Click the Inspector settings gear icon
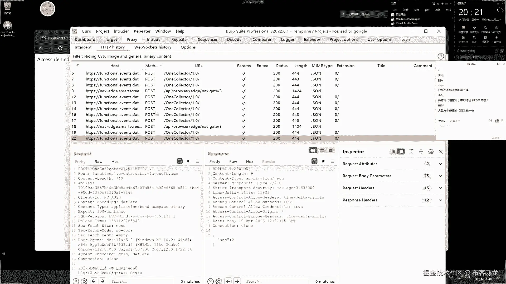The width and height of the screenshot is (506, 284). pos(431,152)
